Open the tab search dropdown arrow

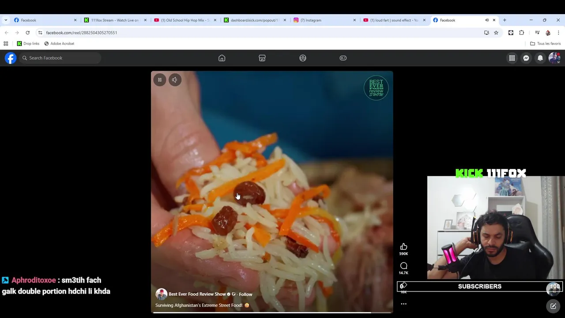click(x=6, y=20)
